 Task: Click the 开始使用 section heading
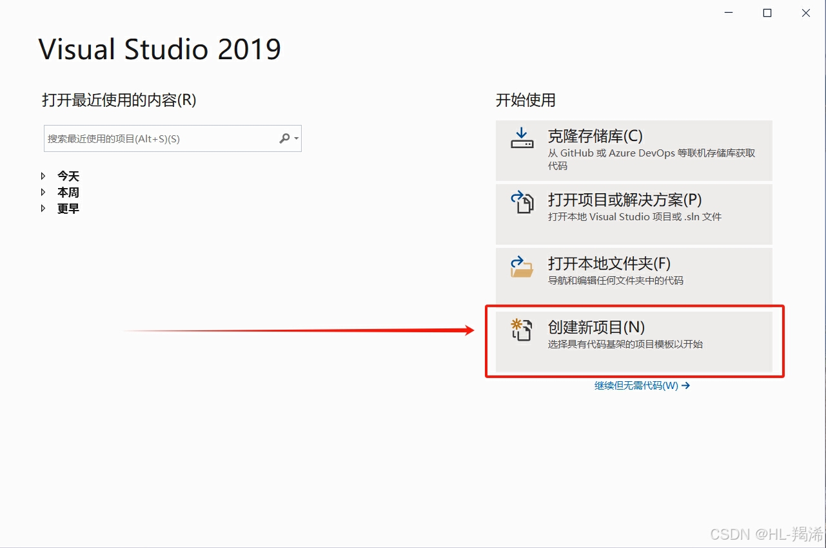click(x=526, y=100)
